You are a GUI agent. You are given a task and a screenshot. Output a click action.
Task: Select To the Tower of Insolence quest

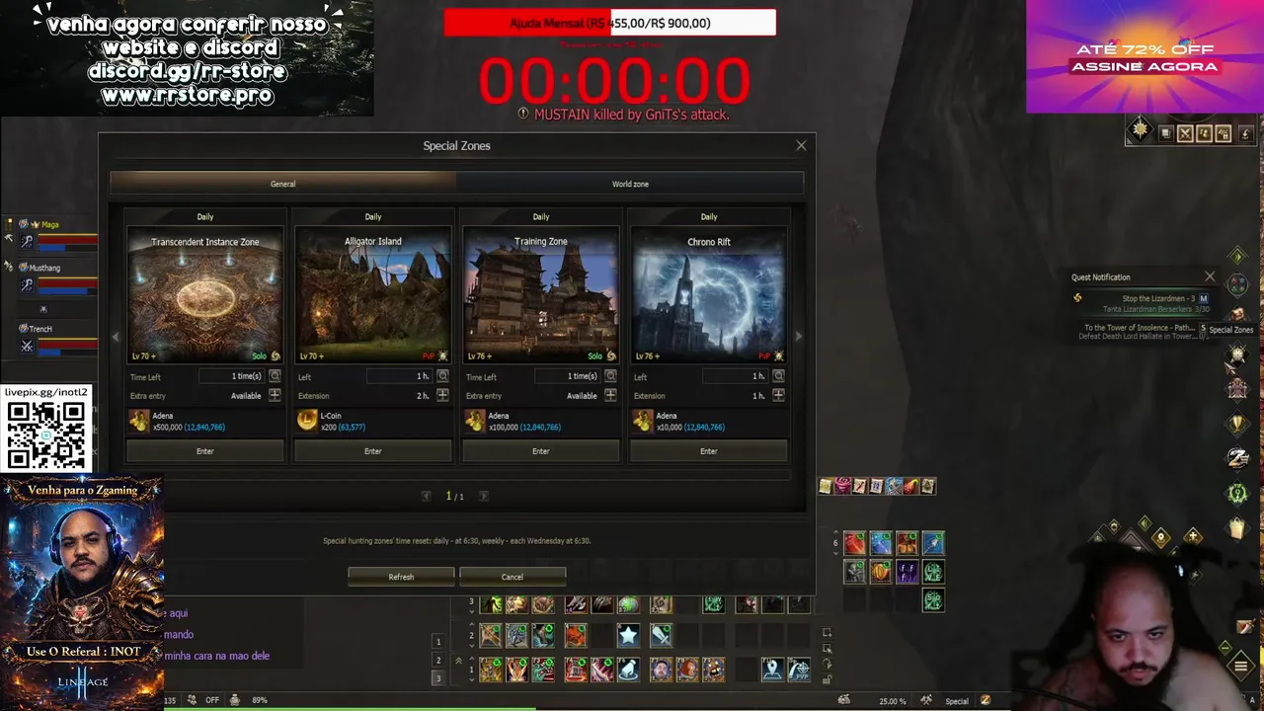pos(1142,332)
